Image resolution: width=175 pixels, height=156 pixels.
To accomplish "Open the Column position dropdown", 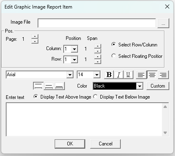I will coord(74,49).
